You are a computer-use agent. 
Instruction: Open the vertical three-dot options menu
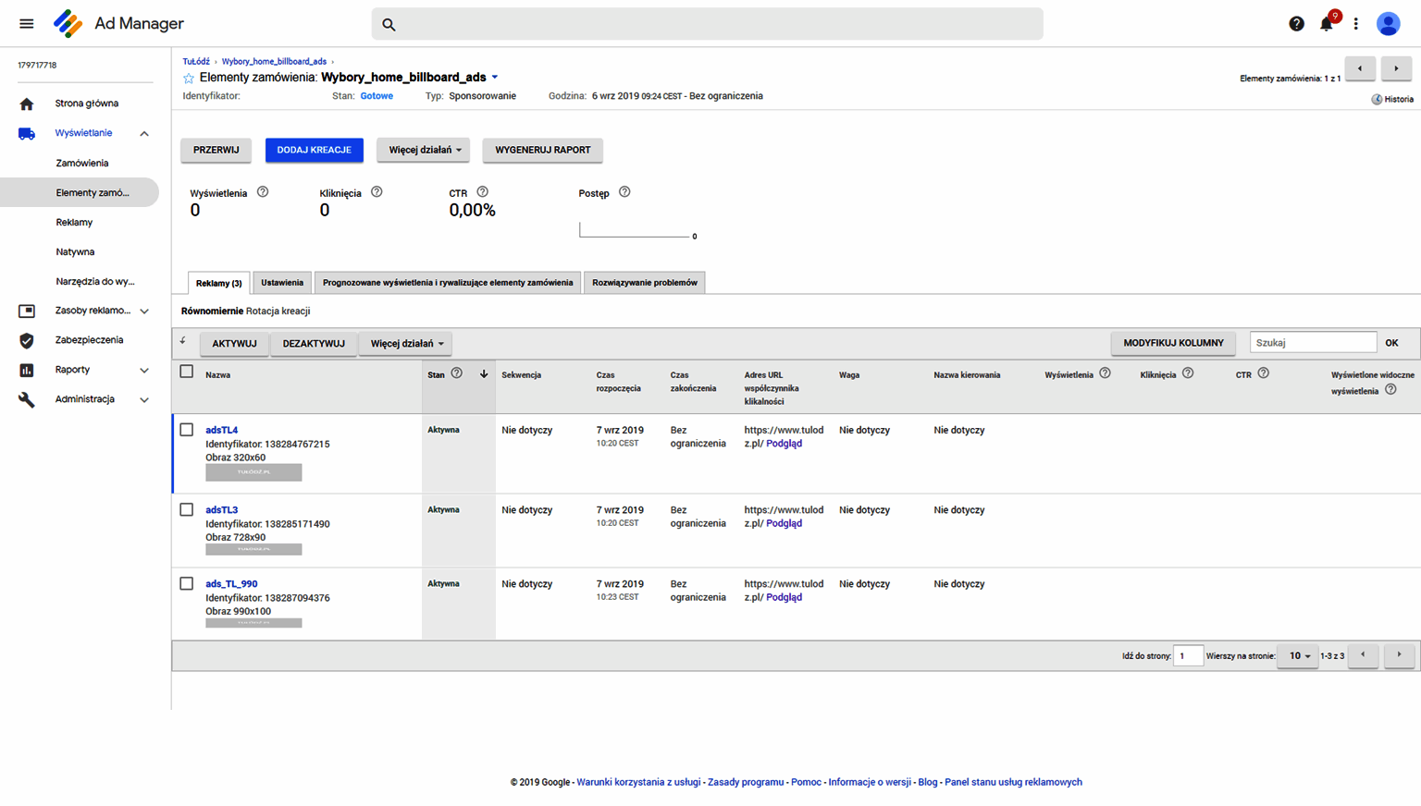(x=1356, y=24)
